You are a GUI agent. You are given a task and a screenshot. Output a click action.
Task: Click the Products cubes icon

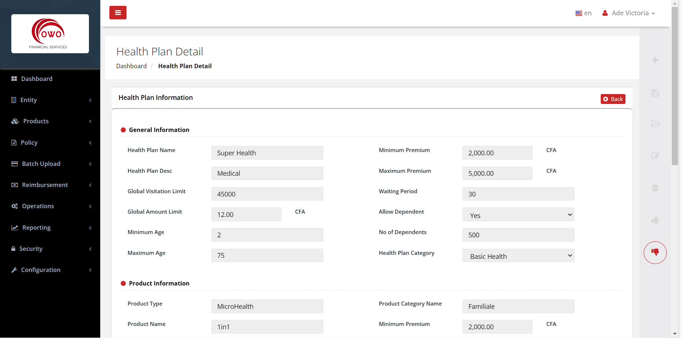tap(15, 121)
